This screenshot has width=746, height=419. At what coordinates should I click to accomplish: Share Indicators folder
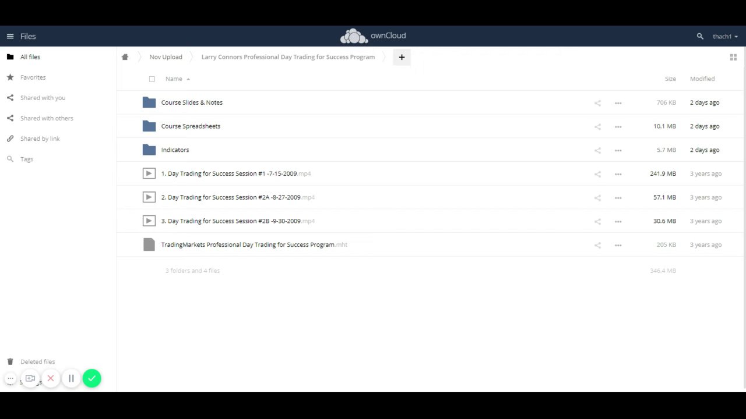click(597, 150)
